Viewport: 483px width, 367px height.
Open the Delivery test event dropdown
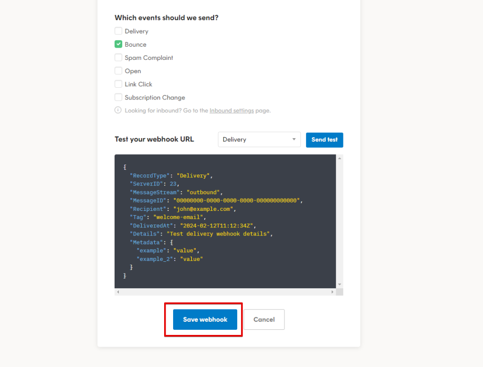[x=259, y=140]
